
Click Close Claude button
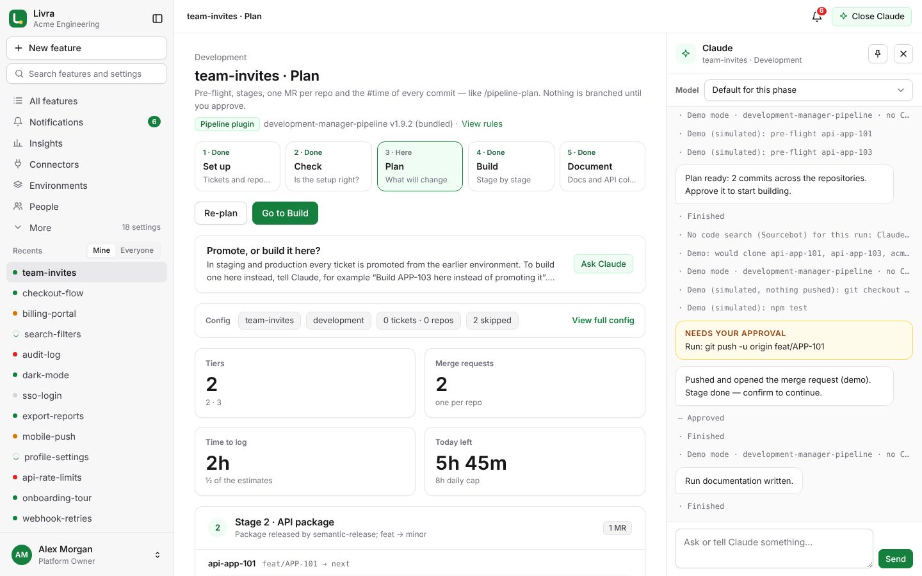pos(871,17)
